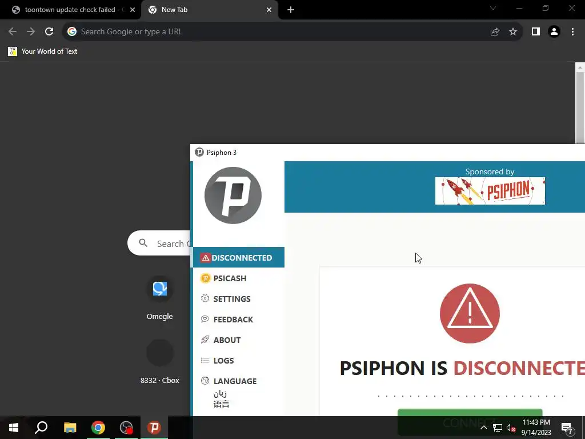Viewport: 585px width, 439px height.
Task: Click the green Connect button in Psiphon
Action: pos(470,413)
